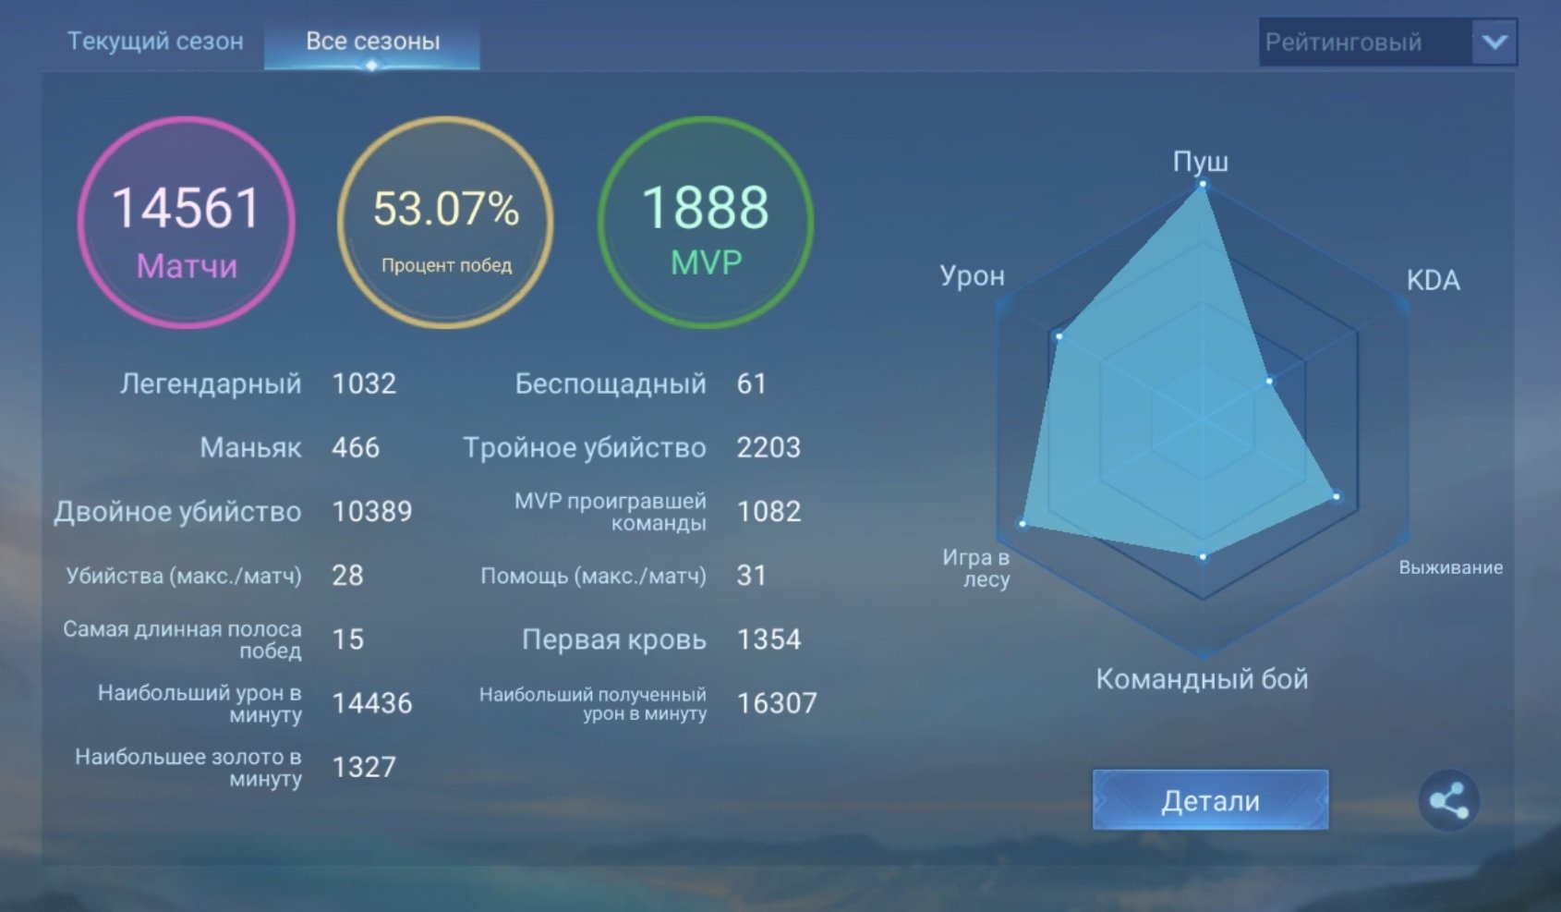Tap the 1888 MVP circle

click(x=706, y=222)
